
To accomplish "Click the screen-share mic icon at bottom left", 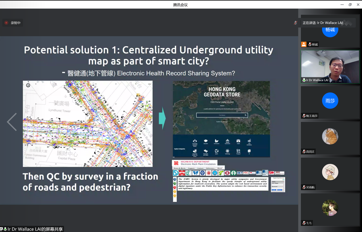I will click(x=5, y=229).
